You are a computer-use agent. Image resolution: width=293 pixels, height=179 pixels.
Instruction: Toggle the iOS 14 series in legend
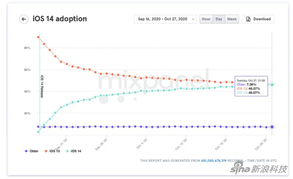click(73, 151)
